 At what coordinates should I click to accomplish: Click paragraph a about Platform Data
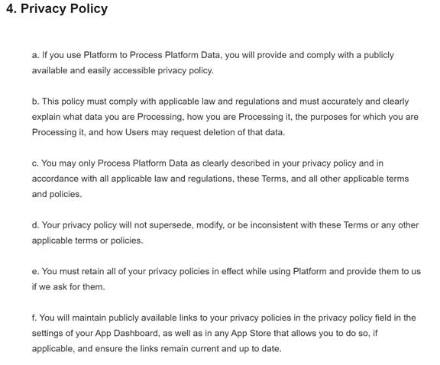point(212,63)
